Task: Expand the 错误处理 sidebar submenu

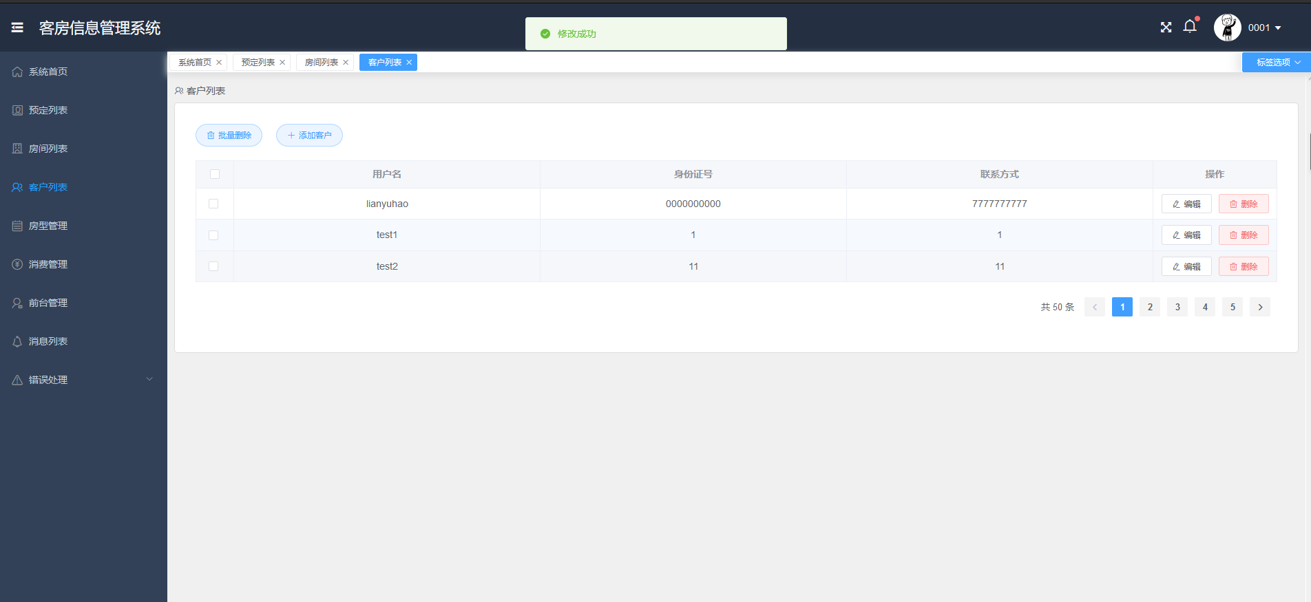Action: tap(83, 380)
